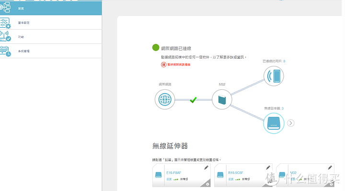Click the E15-F8AF device name link

coord(174,173)
